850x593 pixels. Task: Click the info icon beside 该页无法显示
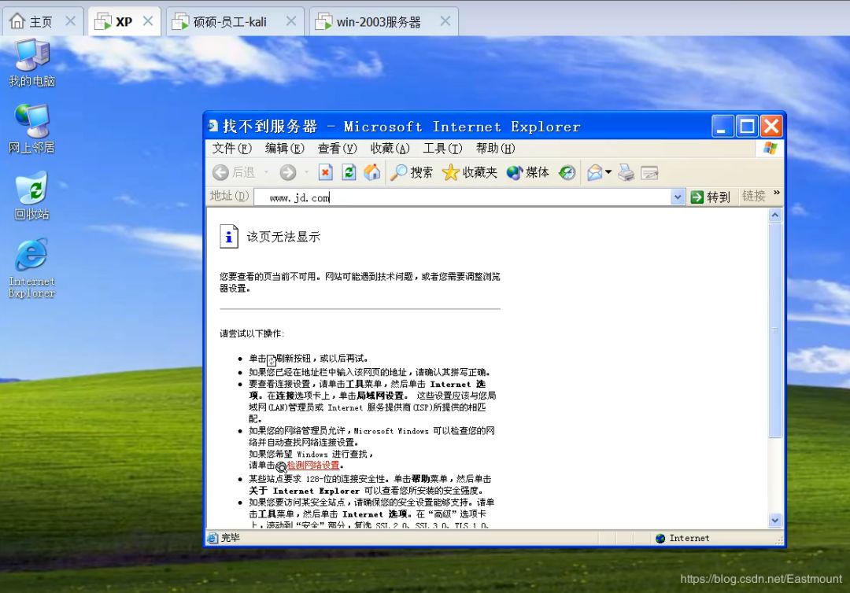click(x=229, y=236)
